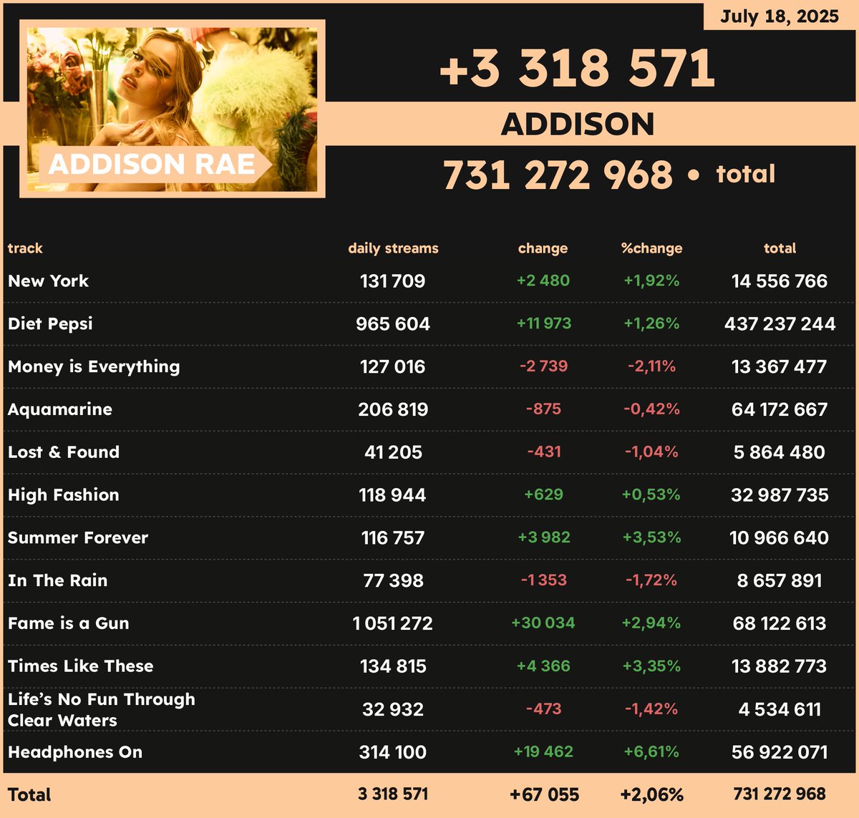Click New York daily streams '131 709'
This screenshot has width=859, height=818.
coord(393,281)
